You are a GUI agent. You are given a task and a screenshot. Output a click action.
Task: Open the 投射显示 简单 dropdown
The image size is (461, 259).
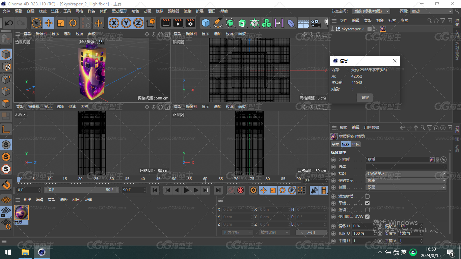[406, 180]
